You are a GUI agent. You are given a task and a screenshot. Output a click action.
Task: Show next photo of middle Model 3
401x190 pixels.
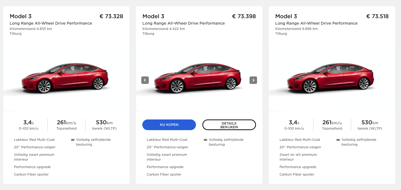point(253,80)
